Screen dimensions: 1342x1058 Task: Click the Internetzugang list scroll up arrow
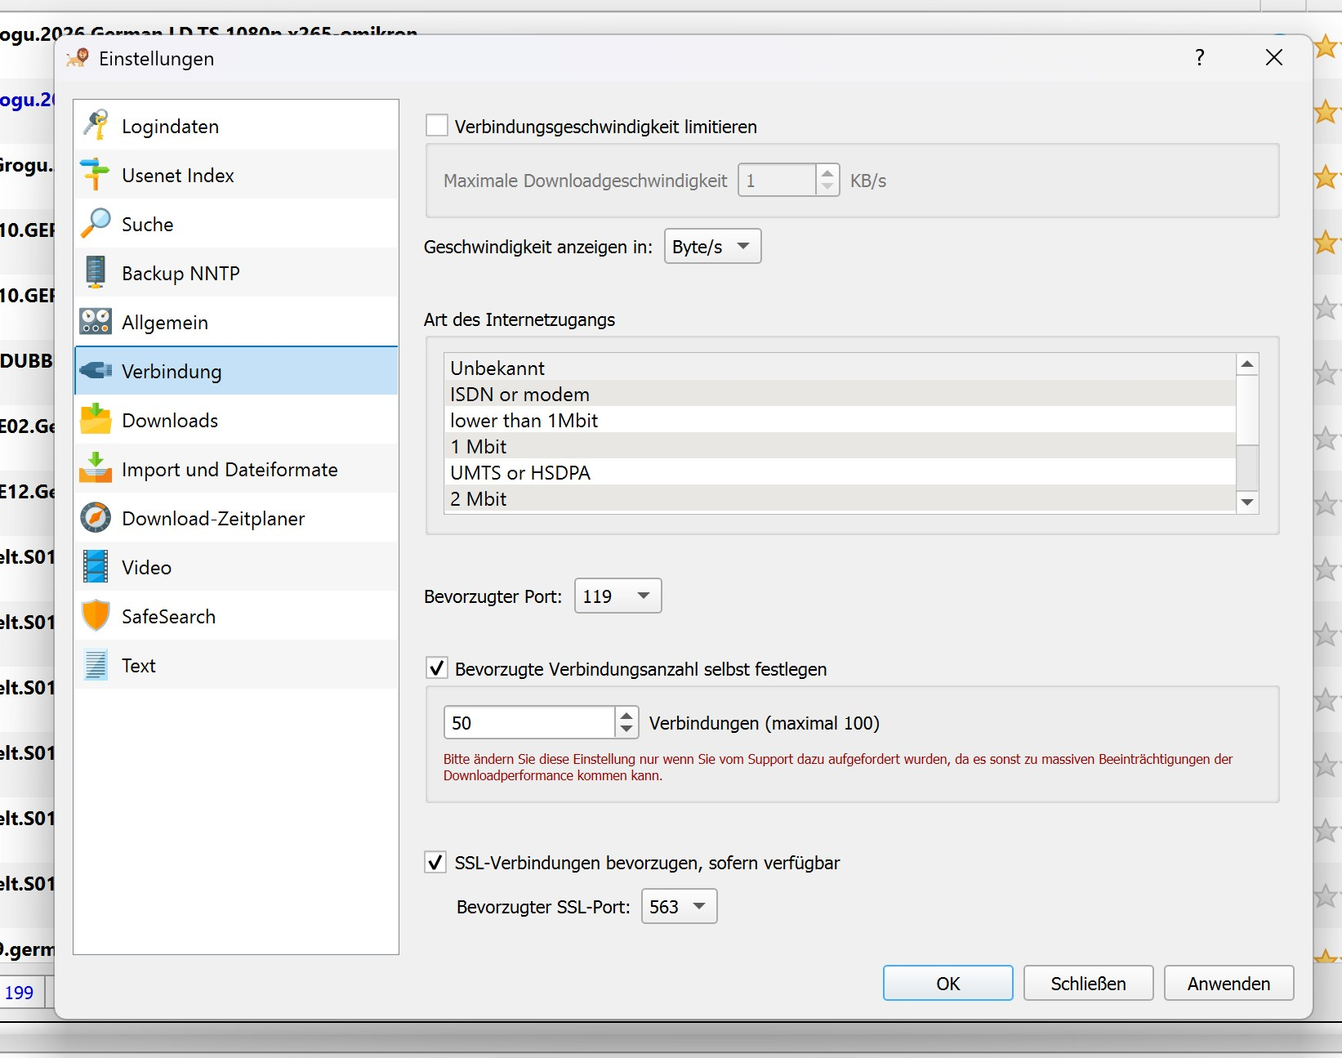[1247, 364]
